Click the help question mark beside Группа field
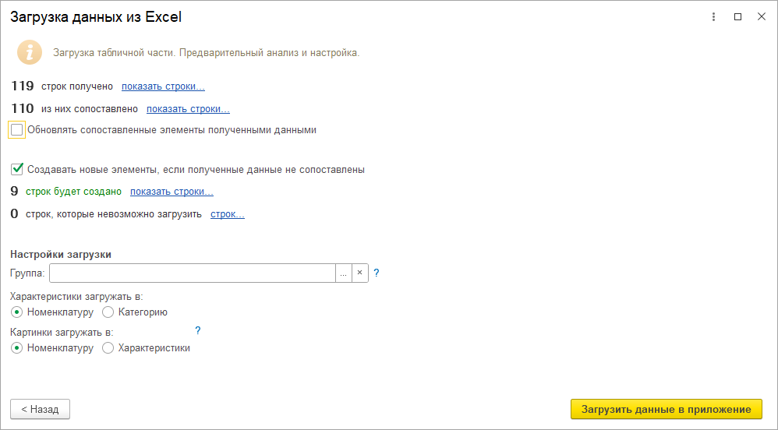Image resolution: width=778 pixels, height=430 pixels. click(x=377, y=273)
